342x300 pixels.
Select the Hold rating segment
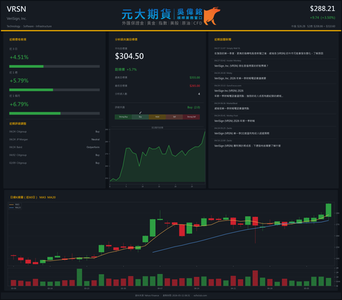(x=157, y=117)
